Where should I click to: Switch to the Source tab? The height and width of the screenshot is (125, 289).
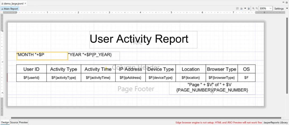click(14, 122)
